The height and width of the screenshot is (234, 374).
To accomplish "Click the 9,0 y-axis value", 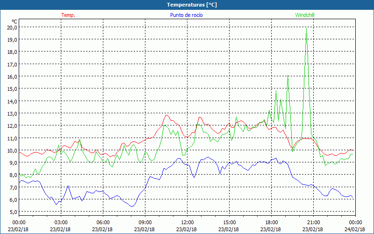I will pos(14,163).
